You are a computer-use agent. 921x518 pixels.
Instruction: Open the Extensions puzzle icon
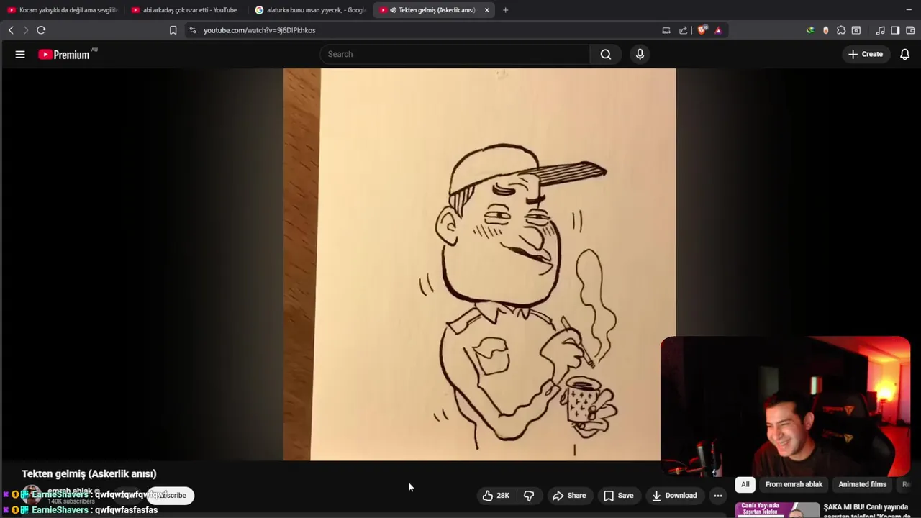[840, 30]
